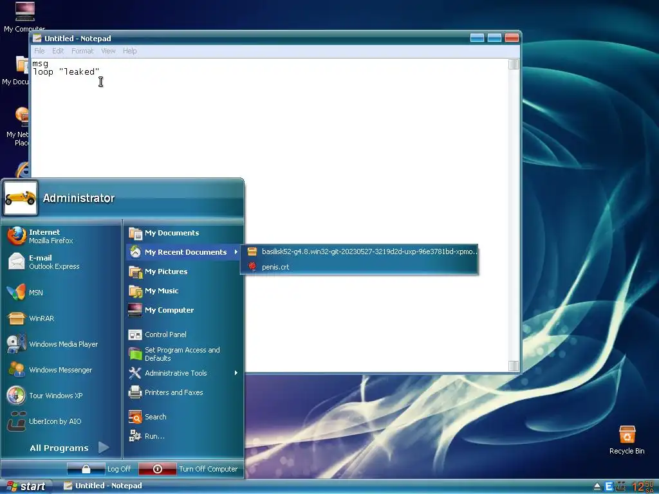Minimize the Notepad window
Image resolution: width=659 pixels, height=494 pixels.
coord(477,38)
